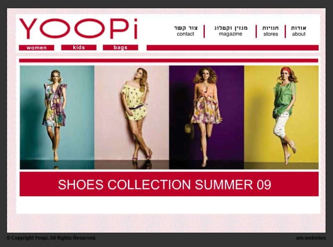Screen dimensions: 333x247
Task: Click the Hebrew אודות label
Action: (x=298, y=28)
